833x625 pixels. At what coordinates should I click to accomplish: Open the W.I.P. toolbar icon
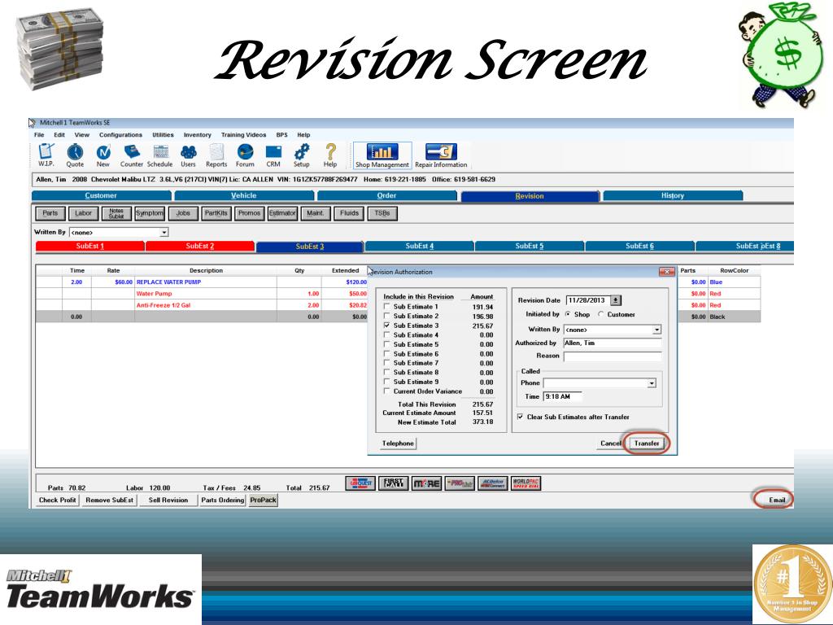tap(46, 155)
